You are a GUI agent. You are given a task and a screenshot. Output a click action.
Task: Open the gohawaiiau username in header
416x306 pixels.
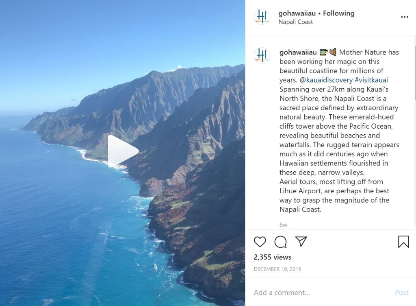297,13
